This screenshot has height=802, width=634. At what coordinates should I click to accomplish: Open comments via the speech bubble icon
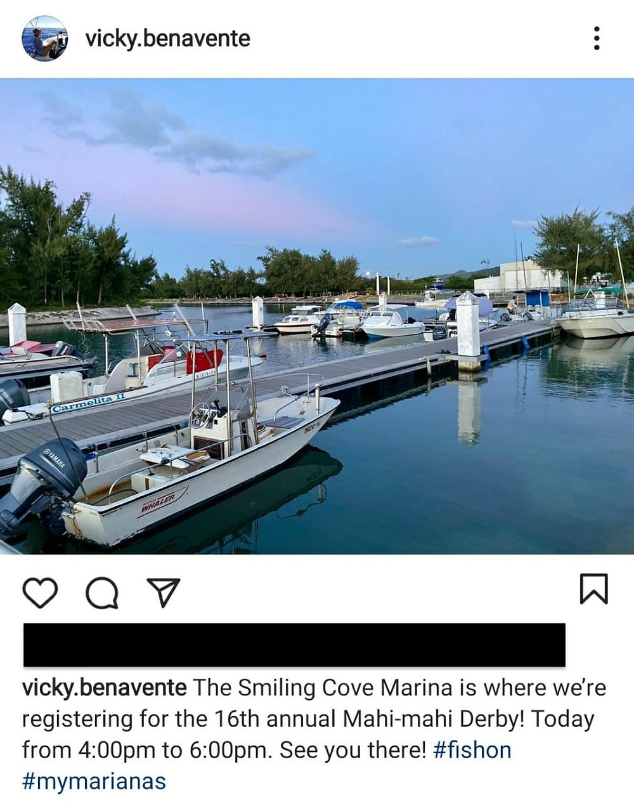coord(101,593)
